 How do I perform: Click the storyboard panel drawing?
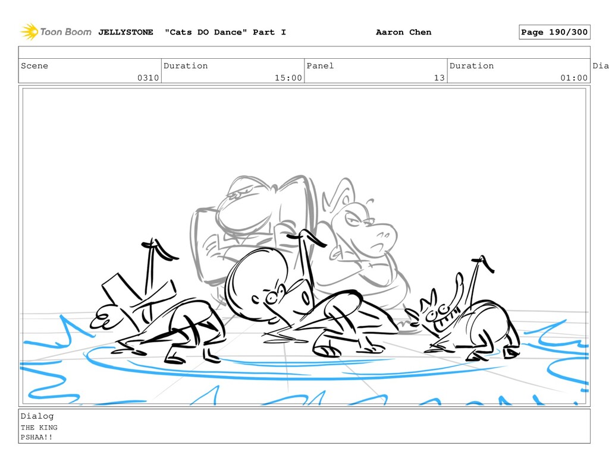[304, 246]
